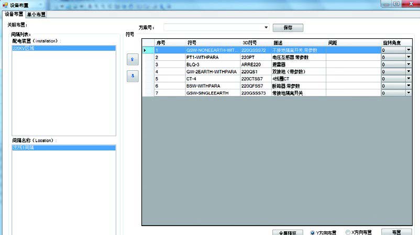420x235 pixels.
Task: Open rotation angle dropdown for GSW-SINGLEEARTH row
Action: tap(408, 93)
